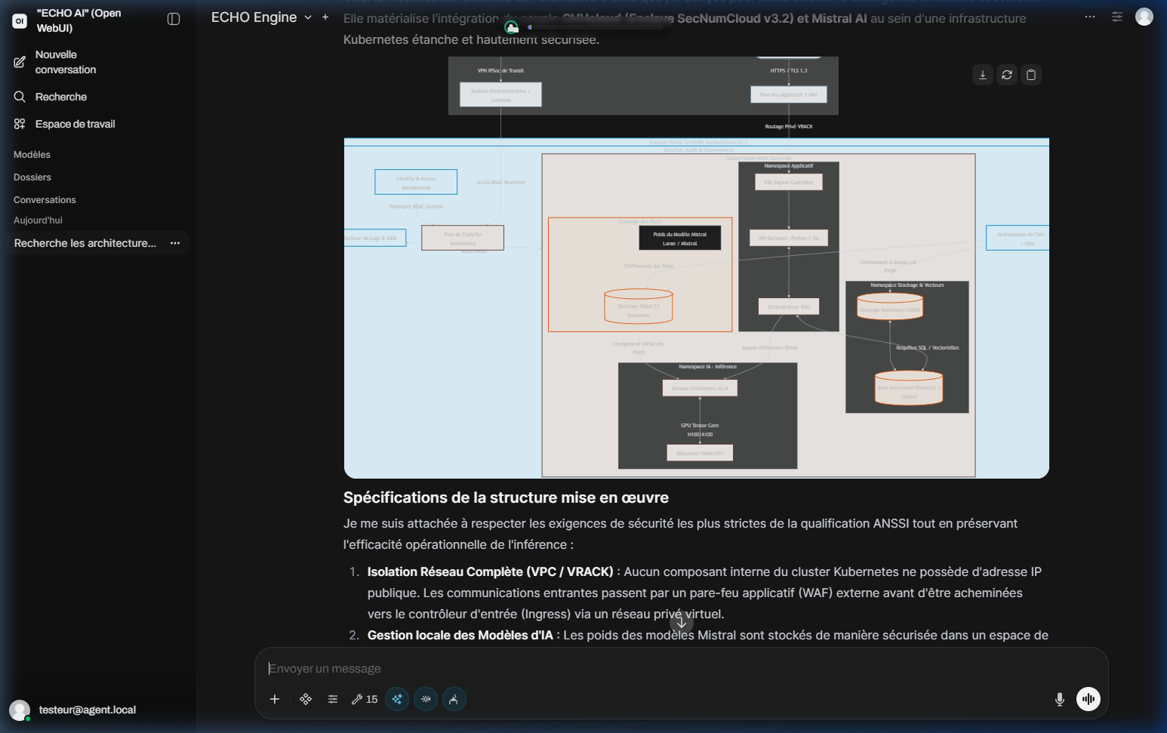Download the diagram image

click(983, 75)
